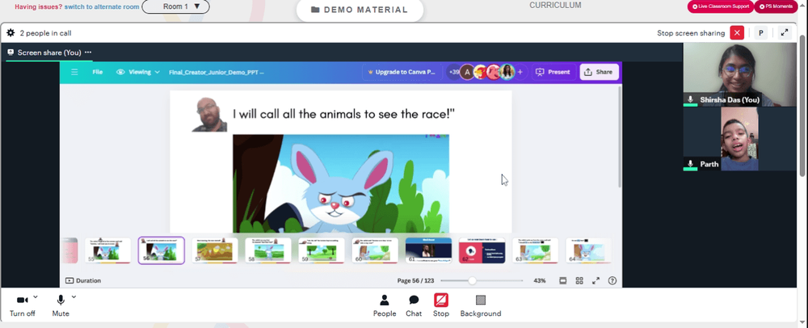Open Canva help question mark icon

[x=612, y=280]
